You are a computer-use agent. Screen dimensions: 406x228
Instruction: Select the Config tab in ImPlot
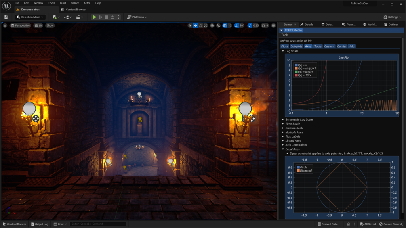(x=341, y=46)
